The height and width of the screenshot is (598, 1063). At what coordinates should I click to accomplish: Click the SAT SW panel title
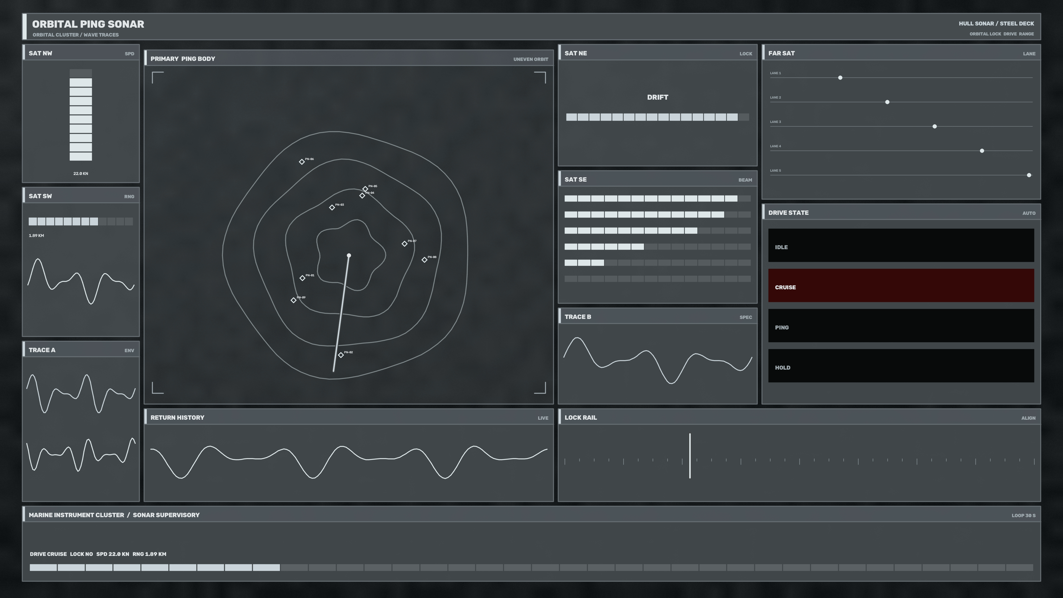40,196
